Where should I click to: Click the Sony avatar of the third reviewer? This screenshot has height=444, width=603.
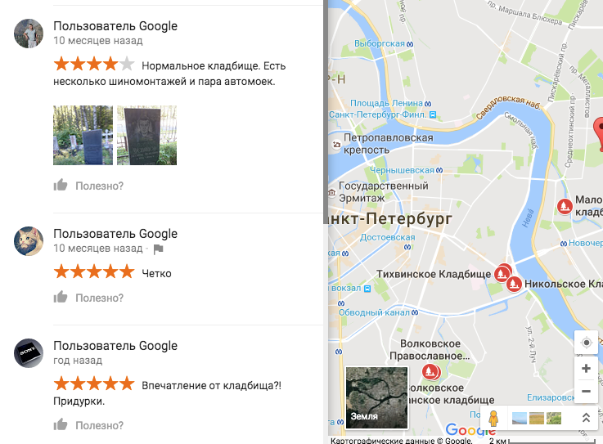pos(29,353)
